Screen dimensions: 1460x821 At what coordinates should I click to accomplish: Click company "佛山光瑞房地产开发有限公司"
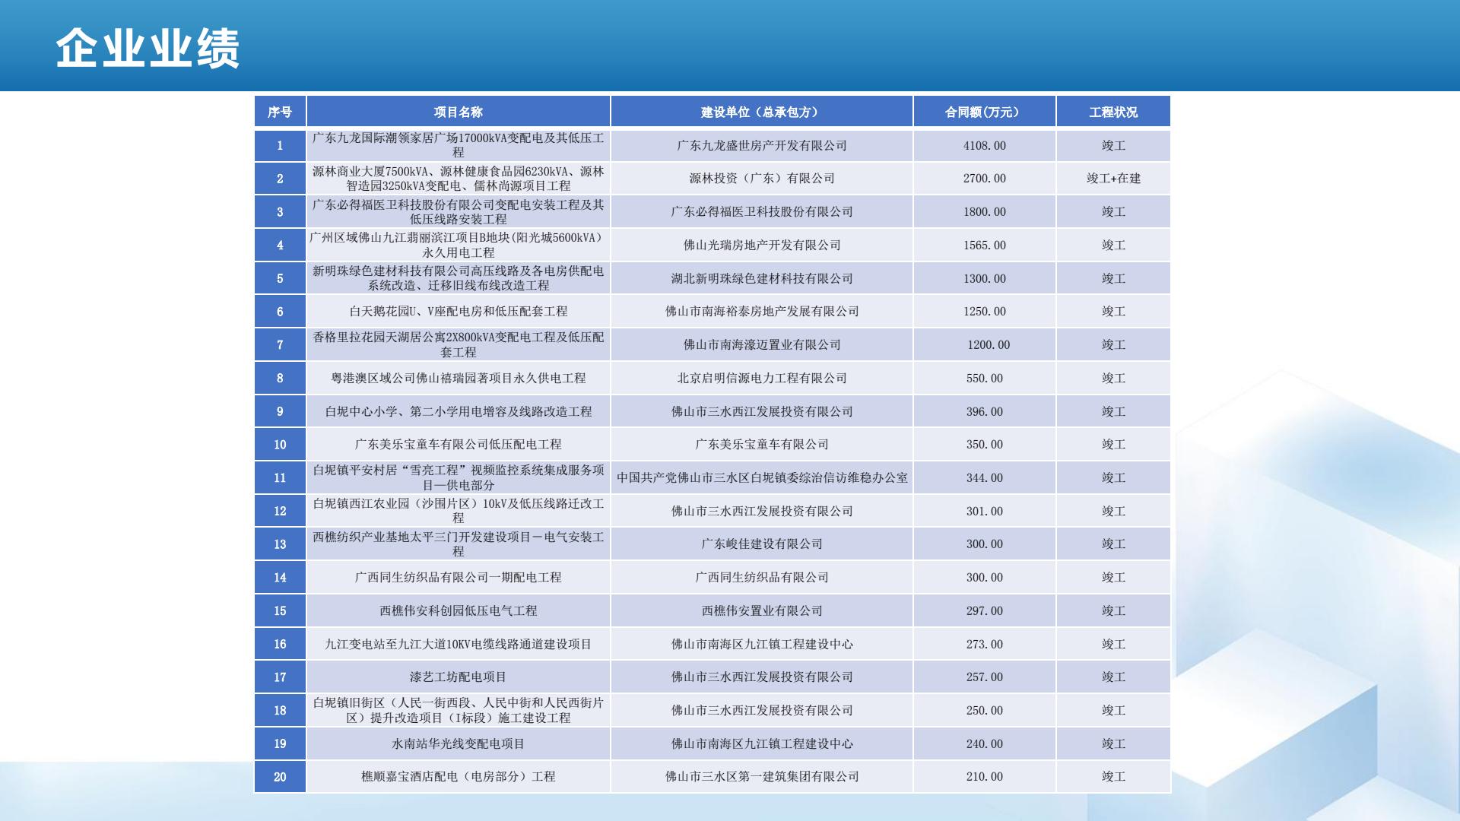click(762, 245)
